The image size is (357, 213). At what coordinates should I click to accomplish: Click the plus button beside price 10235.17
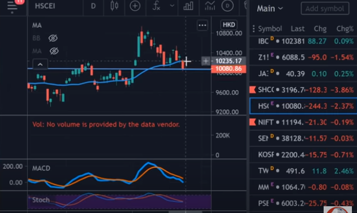(205, 61)
